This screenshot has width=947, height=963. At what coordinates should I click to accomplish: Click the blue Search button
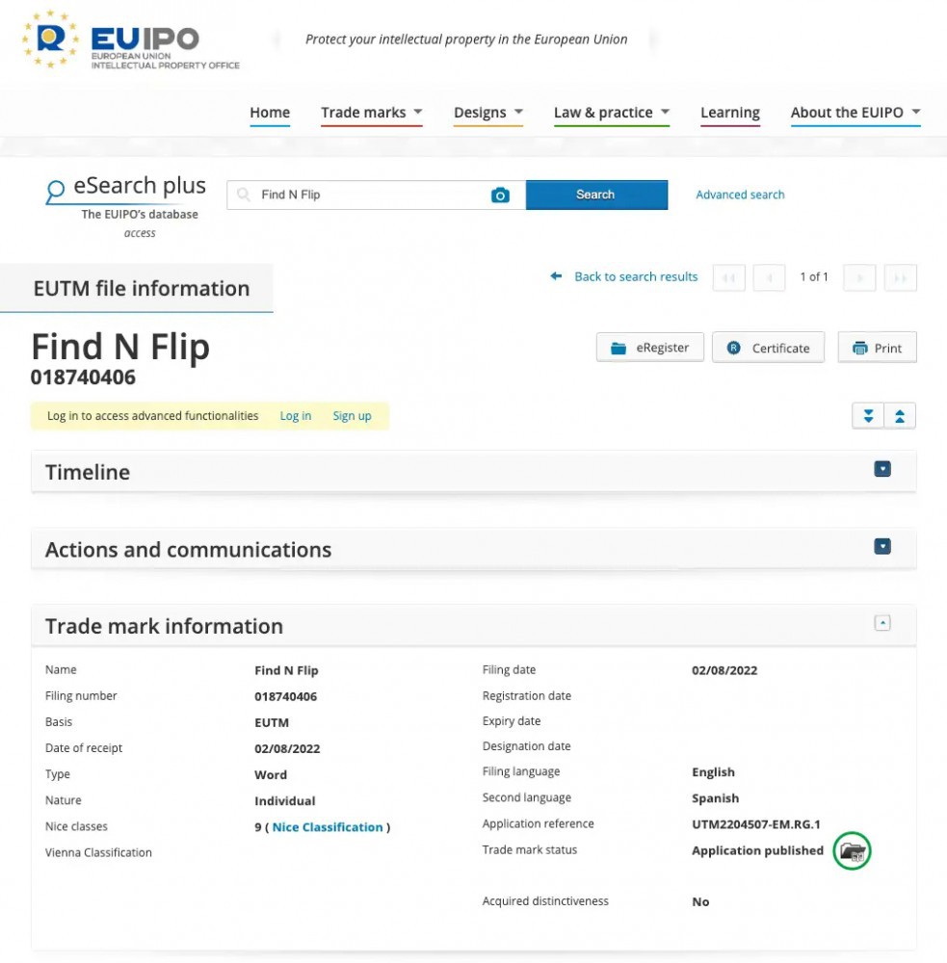(x=596, y=195)
